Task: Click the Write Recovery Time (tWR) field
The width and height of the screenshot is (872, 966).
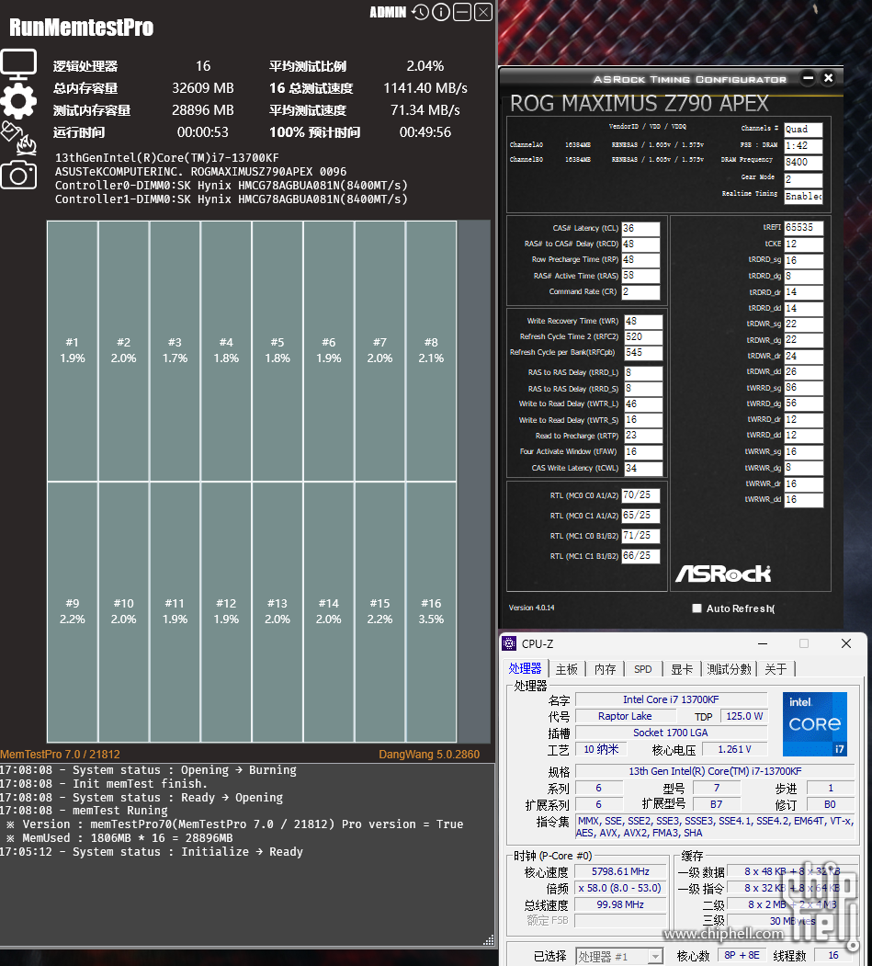Action: click(643, 322)
